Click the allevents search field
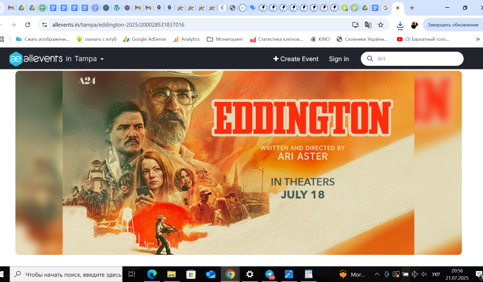483x282 pixels. pos(412,58)
